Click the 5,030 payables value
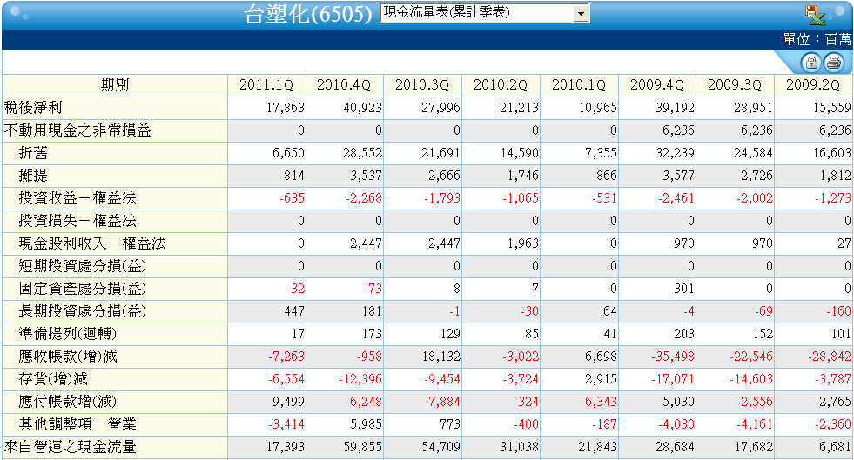This screenshot has height=460, width=854. pos(679,402)
